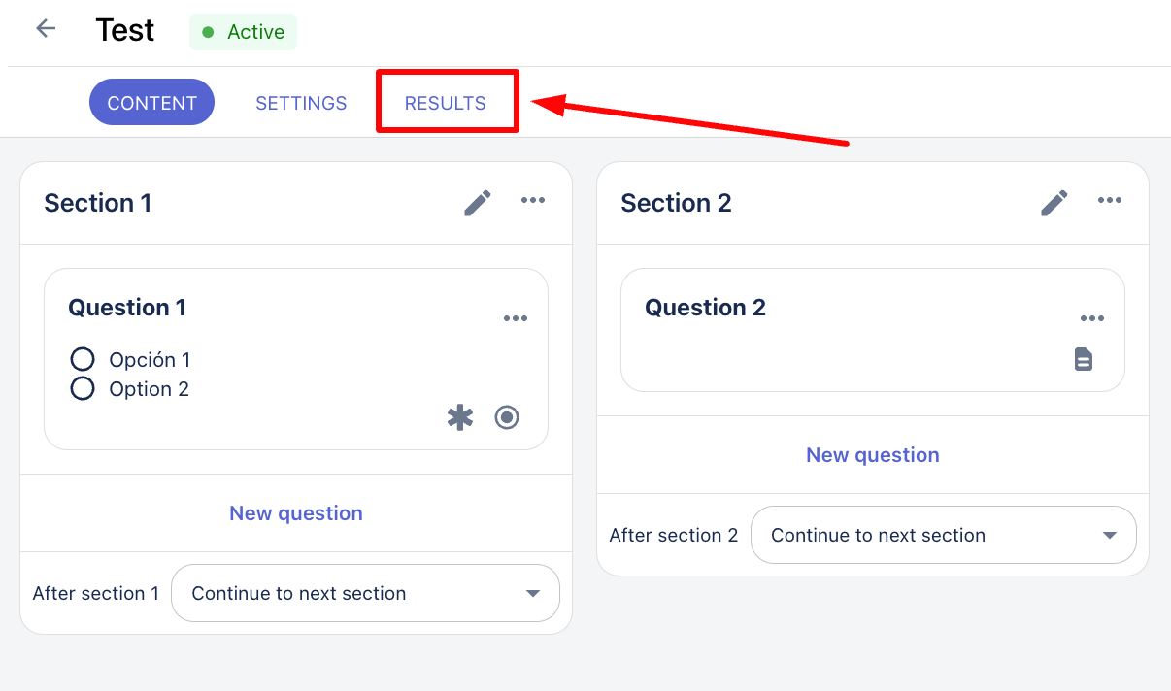
Task: Open Section 1 three-dot menu
Action: (533, 201)
